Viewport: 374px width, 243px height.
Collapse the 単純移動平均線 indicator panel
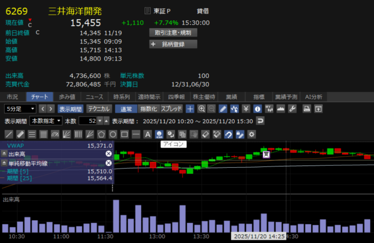4,163
